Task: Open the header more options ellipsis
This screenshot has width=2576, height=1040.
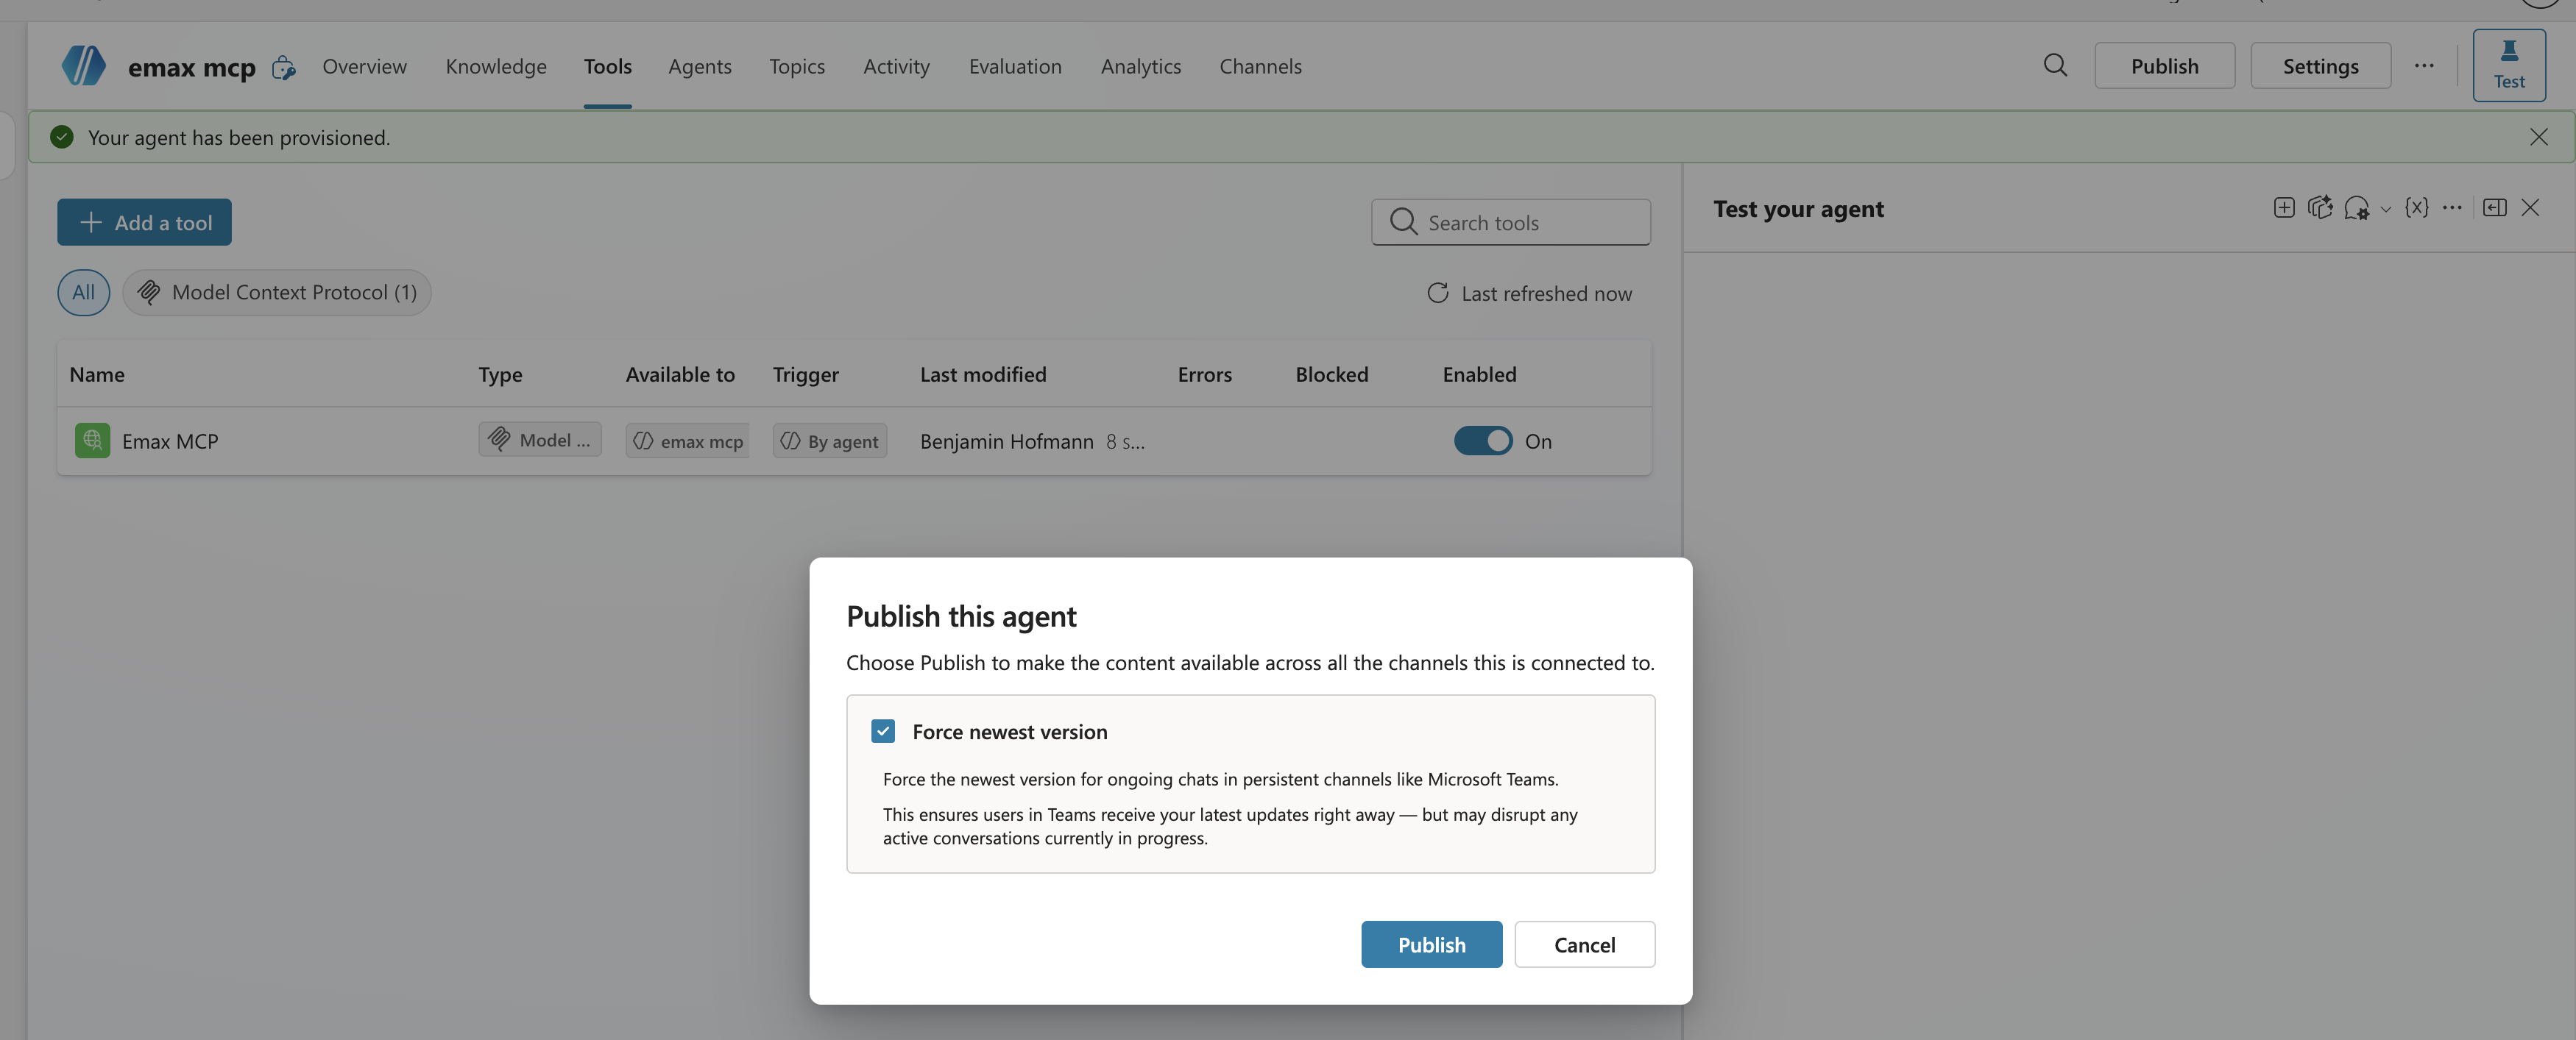Action: click(2424, 66)
